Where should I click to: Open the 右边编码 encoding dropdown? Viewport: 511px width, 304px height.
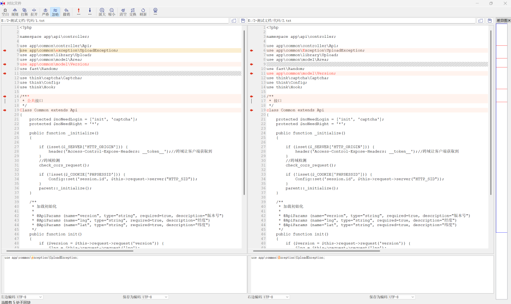pyautogui.click(x=276, y=297)
